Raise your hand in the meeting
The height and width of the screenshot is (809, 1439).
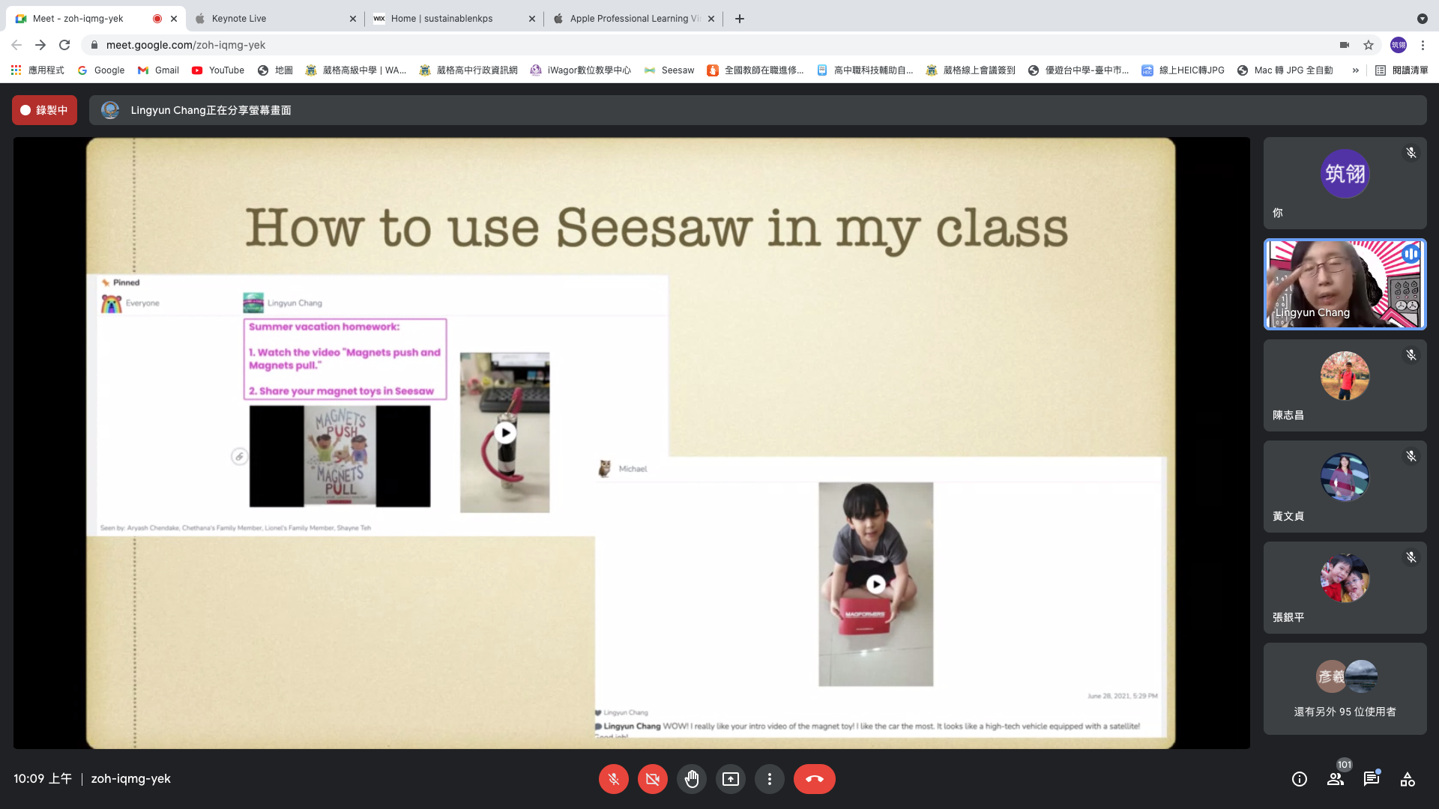691,779
